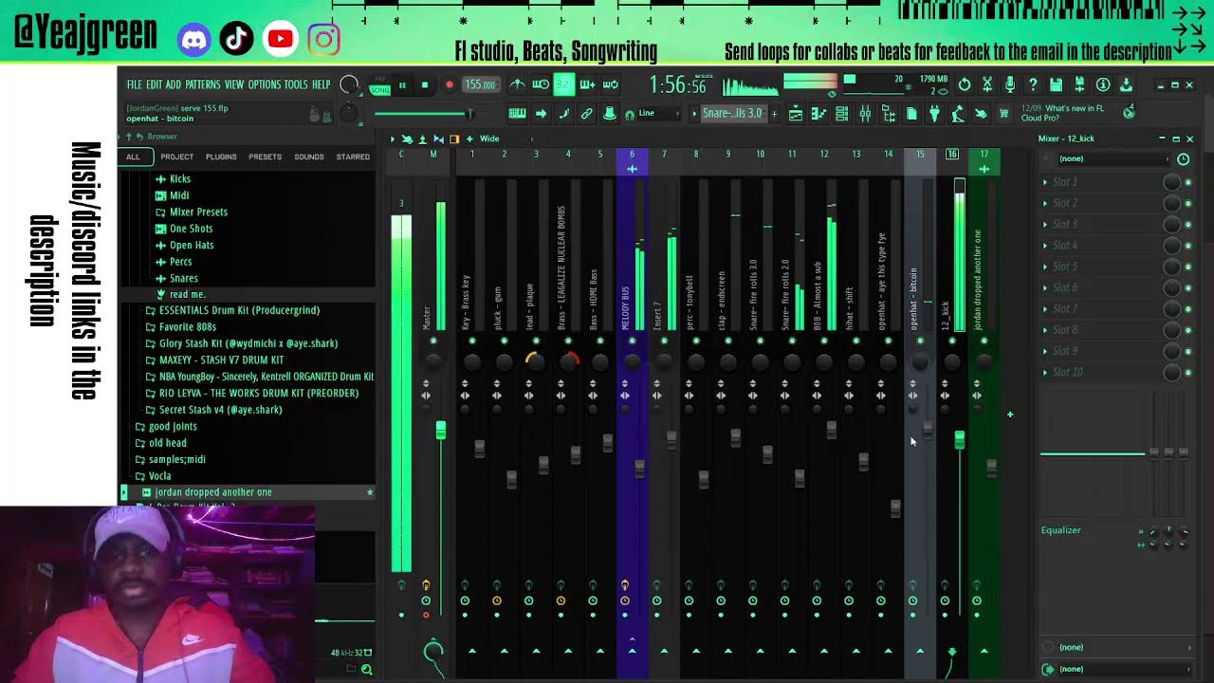Toggle the recording countdown icon

(563, 84)
